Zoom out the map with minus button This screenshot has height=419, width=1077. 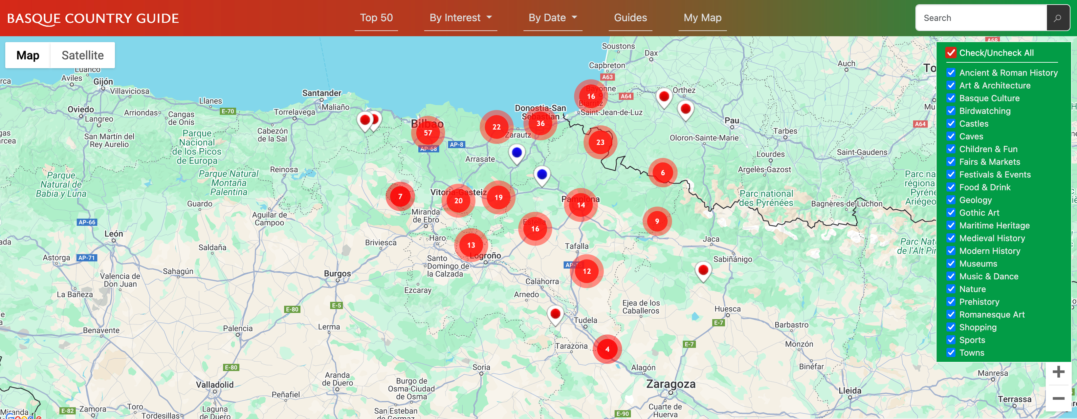tap(1058, 398)
